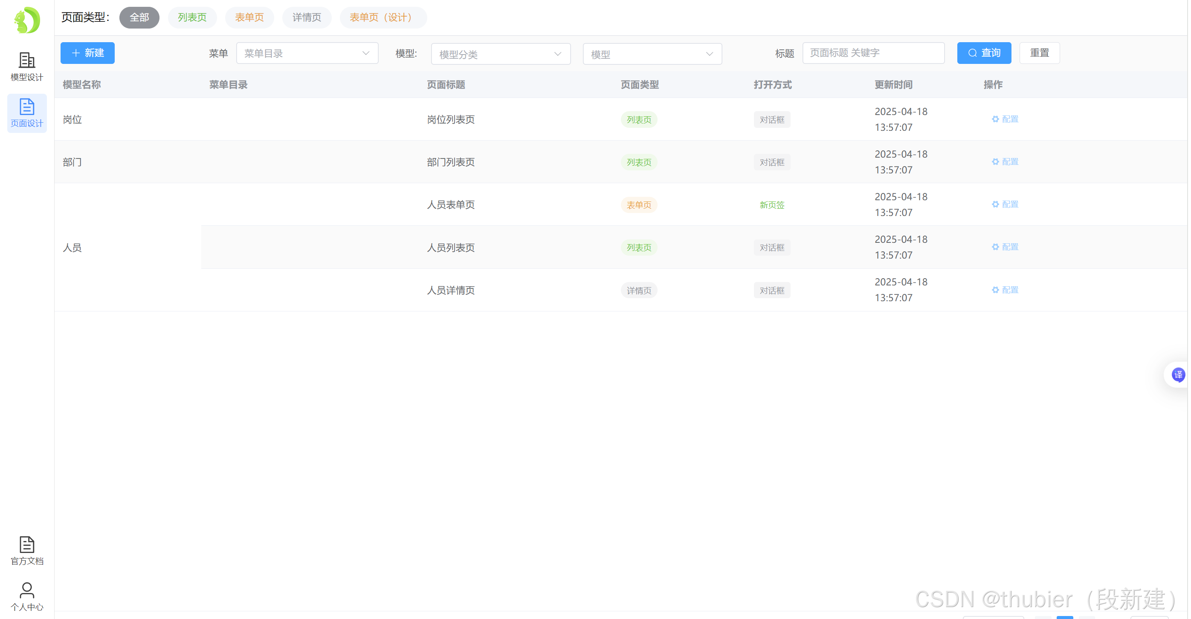Image resolution: width=1191 pixels, height=619 pixels.
Task: Switch to the 详情页 filter tab
Action: click(x=307, y=17)
